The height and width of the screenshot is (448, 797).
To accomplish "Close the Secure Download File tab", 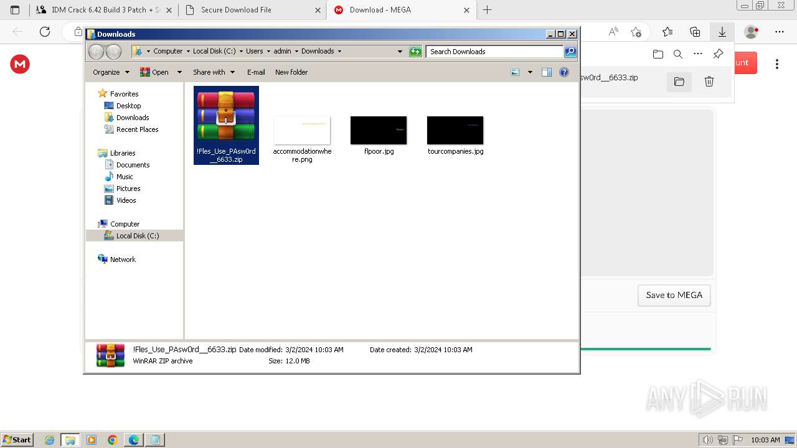I will 318,10.
